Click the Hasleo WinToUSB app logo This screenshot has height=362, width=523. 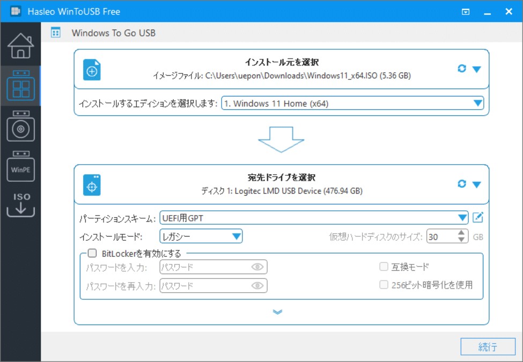click(x=16, y=11)
